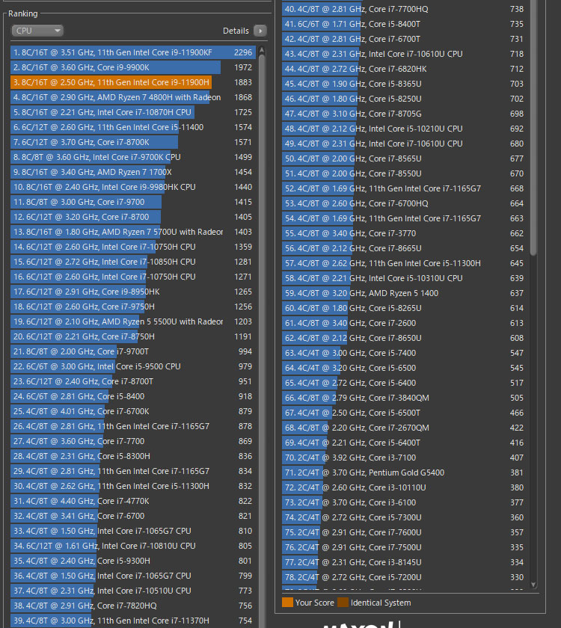Click the right ranking list scrollbar thumb

pos(533,127)
